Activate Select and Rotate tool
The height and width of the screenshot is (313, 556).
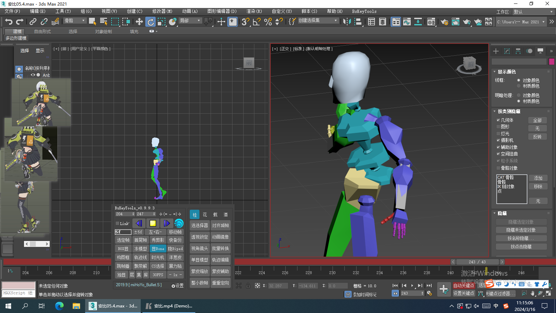pos(150,22)
